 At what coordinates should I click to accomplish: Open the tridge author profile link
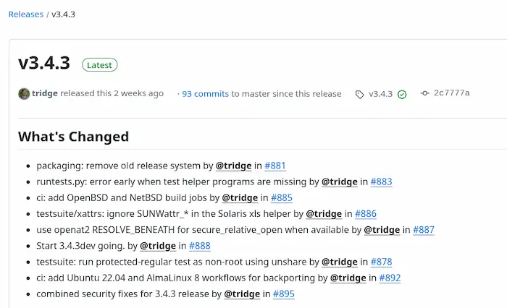[x=45, y=93]
